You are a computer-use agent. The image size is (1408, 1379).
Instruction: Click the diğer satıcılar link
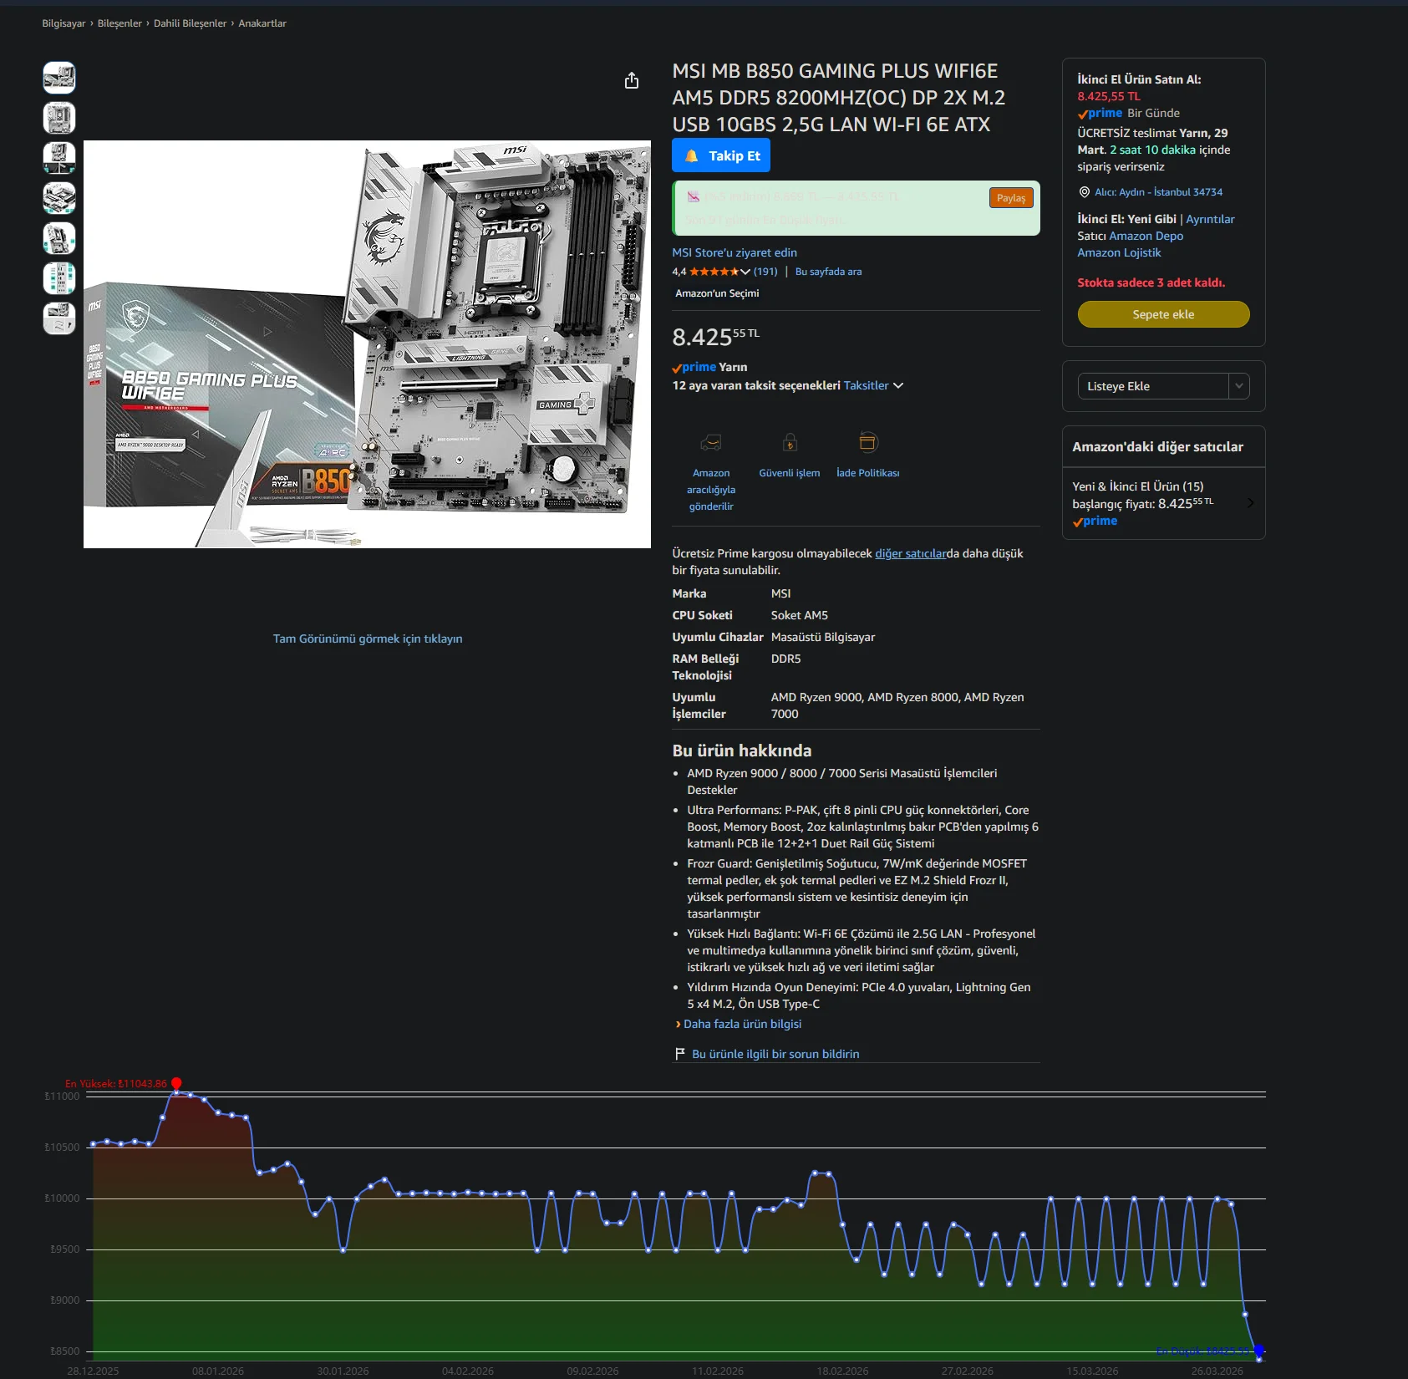[911, 553]
